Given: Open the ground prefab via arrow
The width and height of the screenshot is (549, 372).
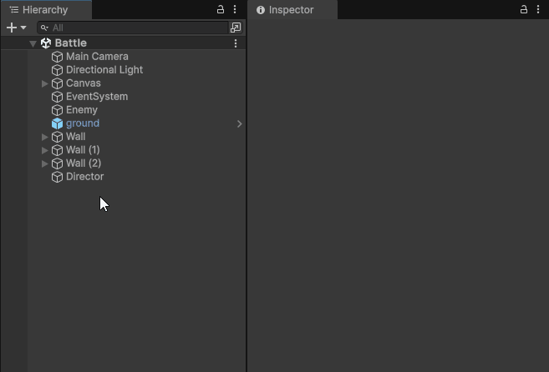Looking at the screenshot, I should 240,123.
